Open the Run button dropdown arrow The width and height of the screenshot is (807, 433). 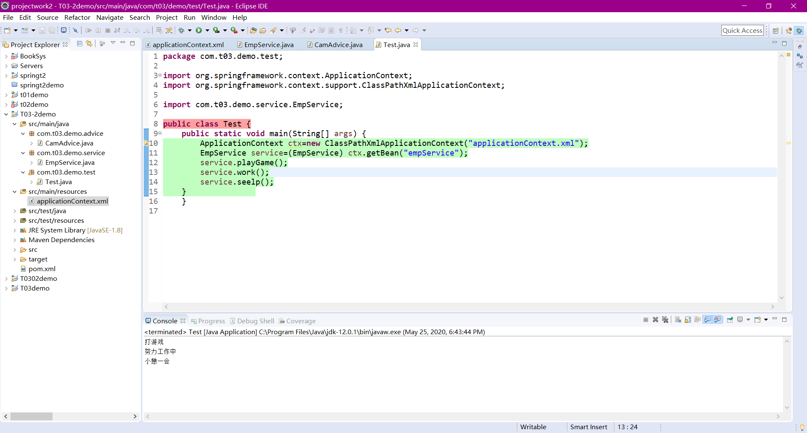tap(207, 30)
